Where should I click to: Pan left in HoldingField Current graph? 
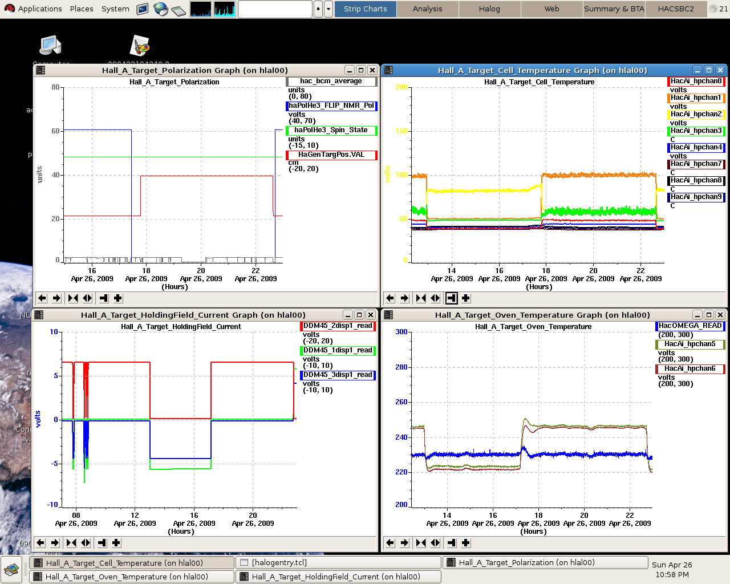click(x=40, y=542)
